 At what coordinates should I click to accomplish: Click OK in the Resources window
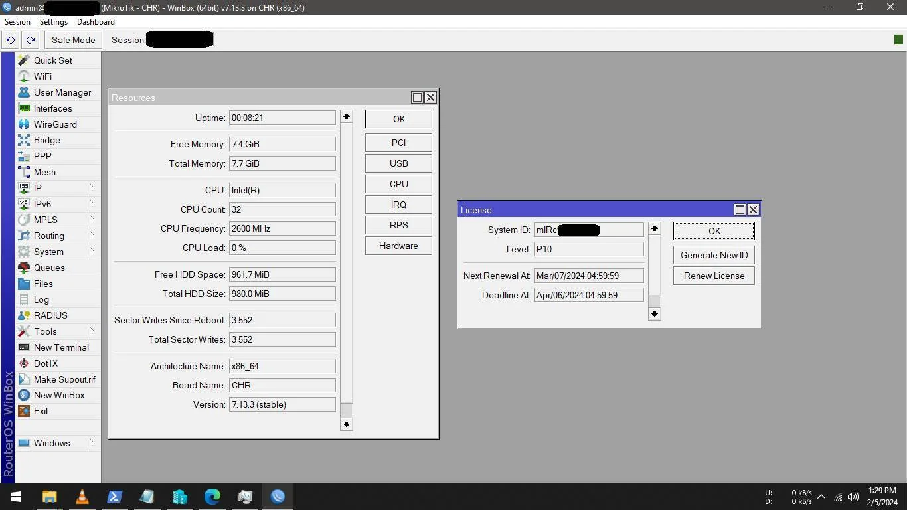[x=398, y=119]
